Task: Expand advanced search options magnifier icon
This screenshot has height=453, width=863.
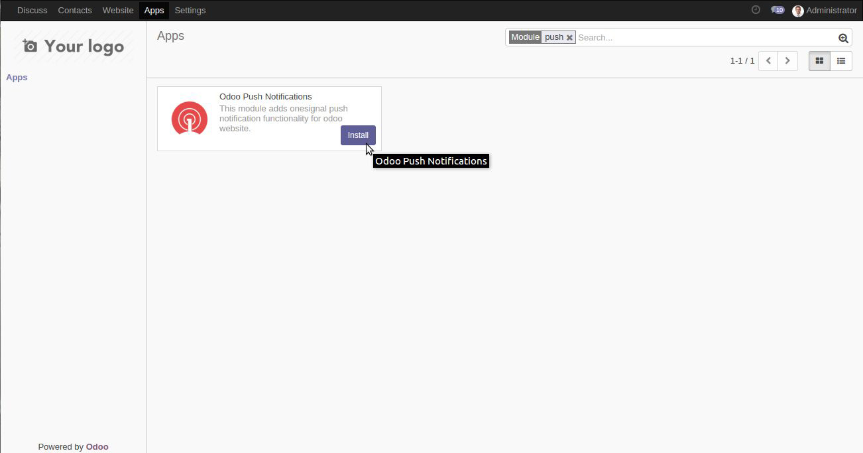Action: (x=843, y=38)
